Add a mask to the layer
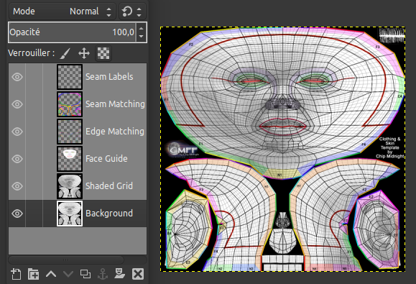The height and width of the screenshot is (284, 416). [x=120, y=273]
